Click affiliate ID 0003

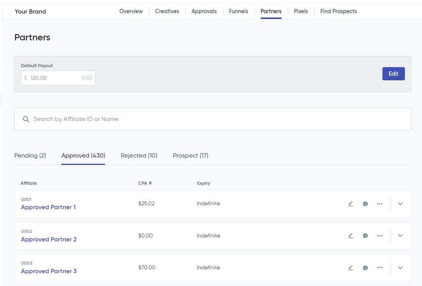26,263
